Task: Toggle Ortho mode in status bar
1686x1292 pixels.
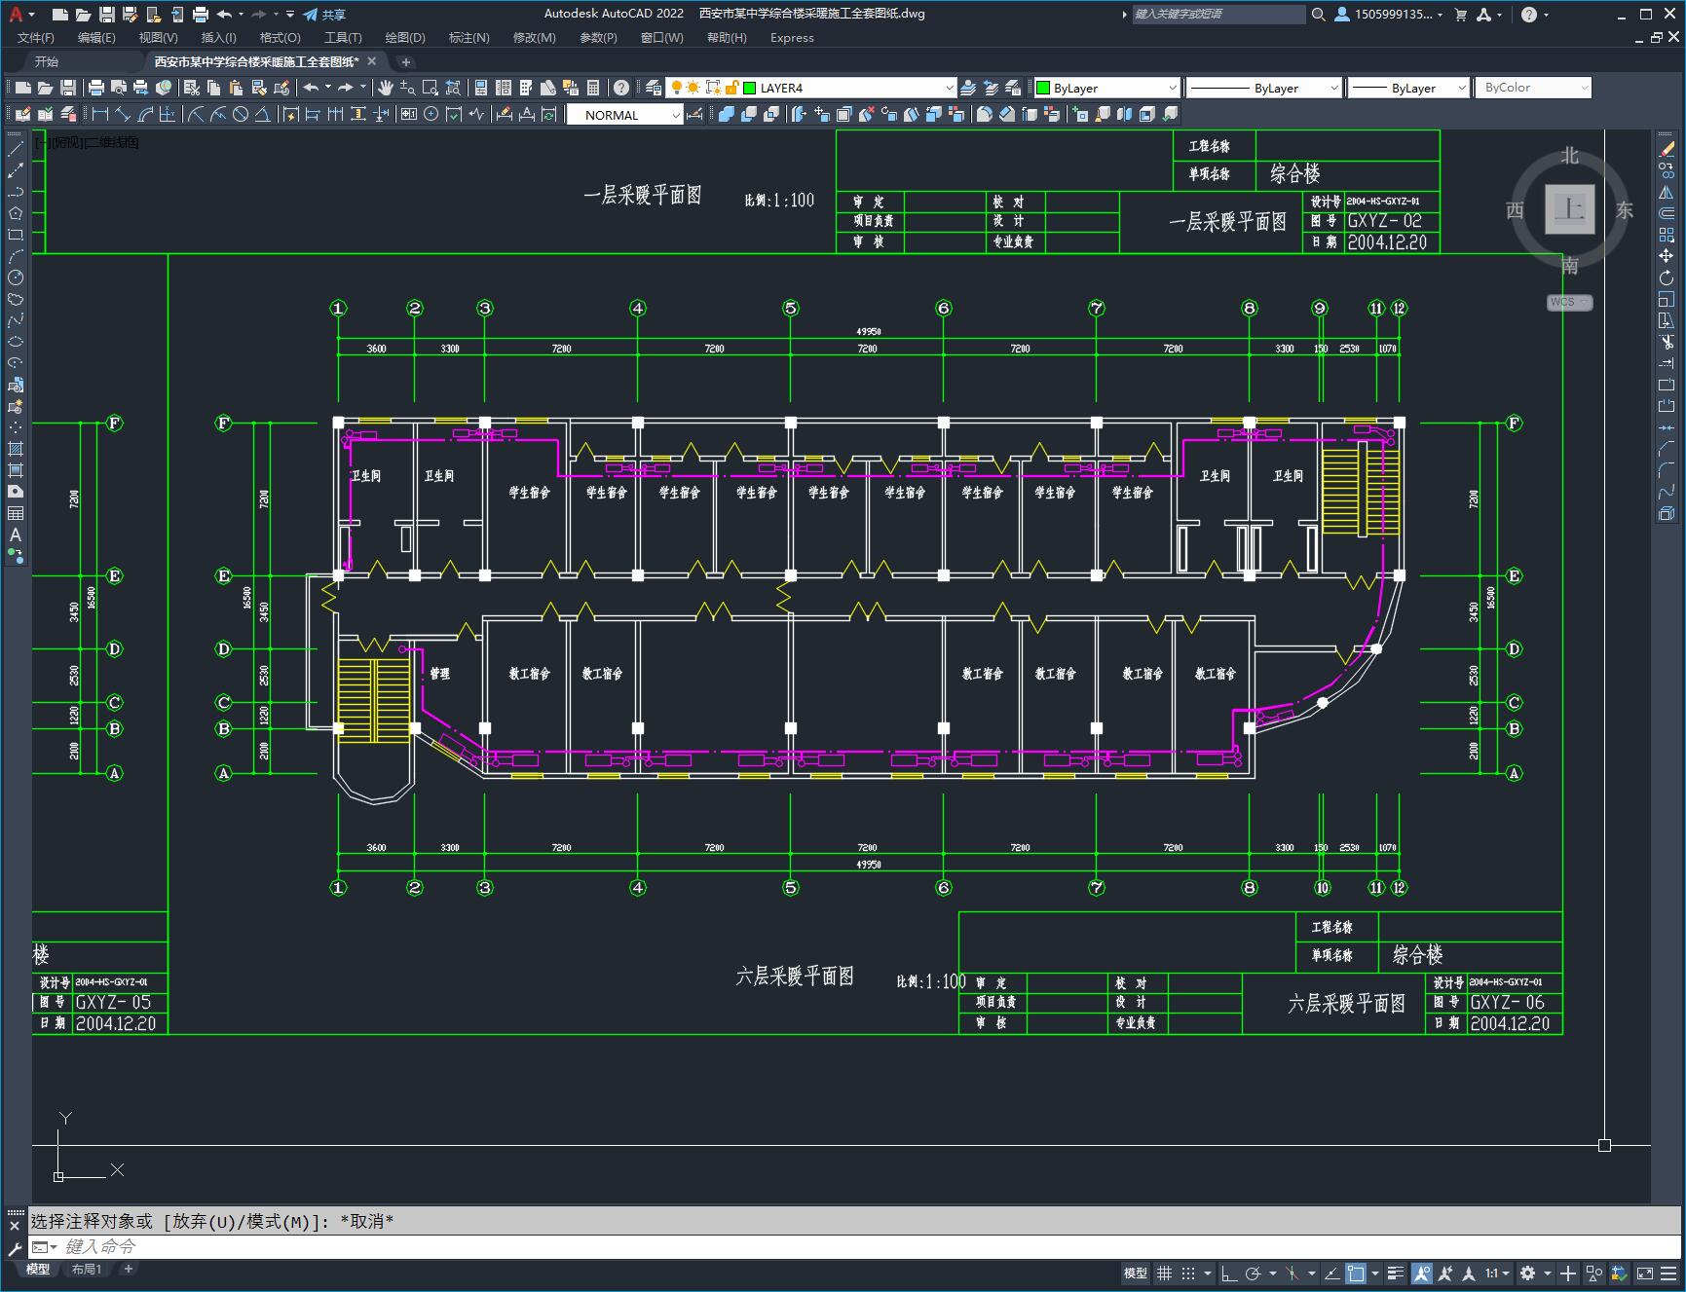Action: point(1229,1273)
